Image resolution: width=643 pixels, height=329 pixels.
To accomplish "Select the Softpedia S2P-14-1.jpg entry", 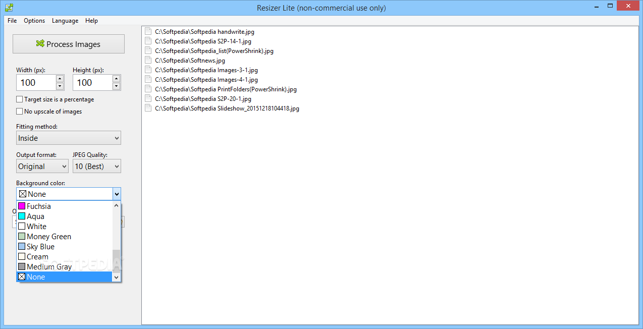I will [x=203, y=41].
